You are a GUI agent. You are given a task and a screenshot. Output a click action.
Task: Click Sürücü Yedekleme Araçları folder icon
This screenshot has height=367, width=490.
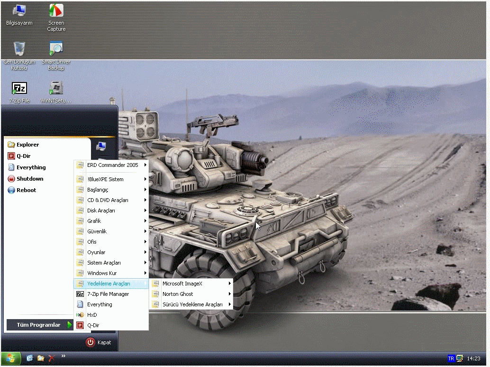(x=155, y=304)
